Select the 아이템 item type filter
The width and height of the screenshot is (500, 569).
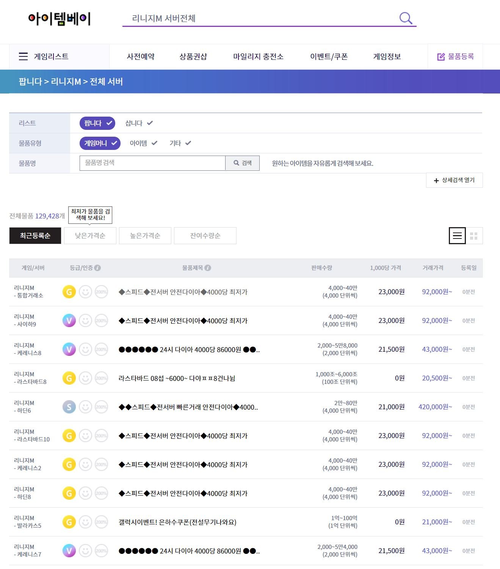(143, 143)
